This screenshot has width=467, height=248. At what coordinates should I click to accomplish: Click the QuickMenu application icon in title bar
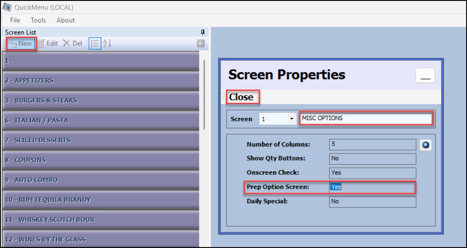tap(7, 7)
